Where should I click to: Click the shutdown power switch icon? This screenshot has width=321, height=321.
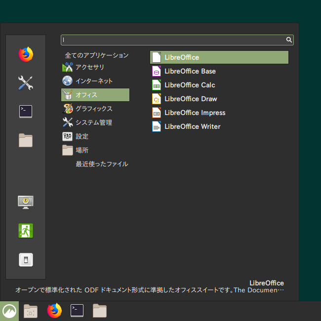click(26, 260)
